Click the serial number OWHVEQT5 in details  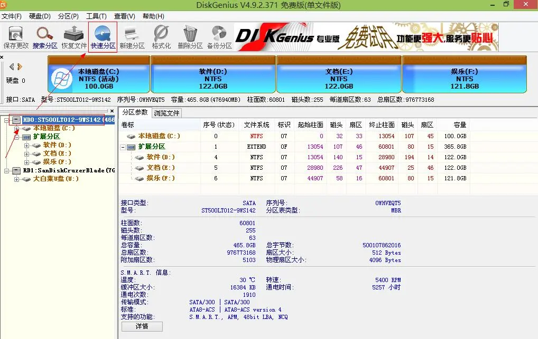[388, 203]
